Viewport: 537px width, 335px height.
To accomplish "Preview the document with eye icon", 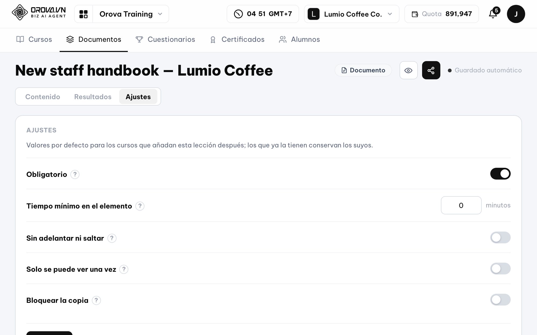I will pyautogui.click(x=408, y=70).
